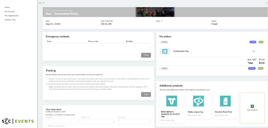Click the event banner photo
This screenshot has width=268, height=128.
(x=155, y=12)
